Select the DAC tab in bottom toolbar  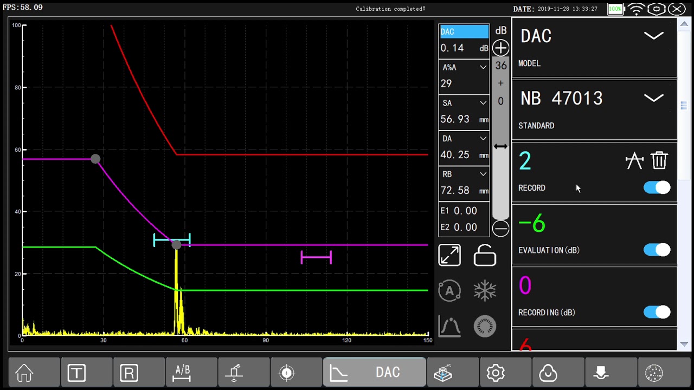pyautogui.click(x=374, y=373)
